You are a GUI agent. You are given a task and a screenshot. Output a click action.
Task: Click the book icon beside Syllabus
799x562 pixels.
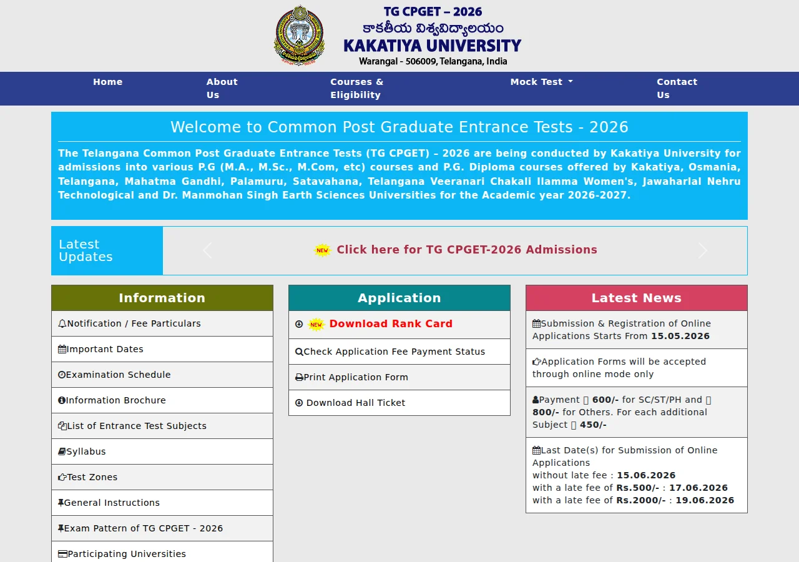point(62,451)
